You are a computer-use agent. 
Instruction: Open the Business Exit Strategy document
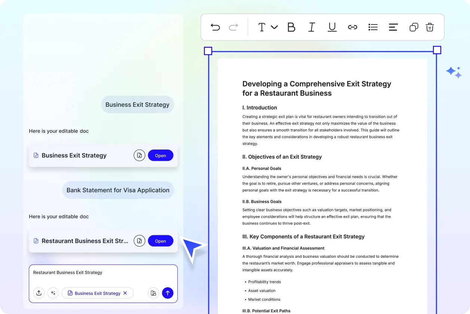tap(161, 156)
